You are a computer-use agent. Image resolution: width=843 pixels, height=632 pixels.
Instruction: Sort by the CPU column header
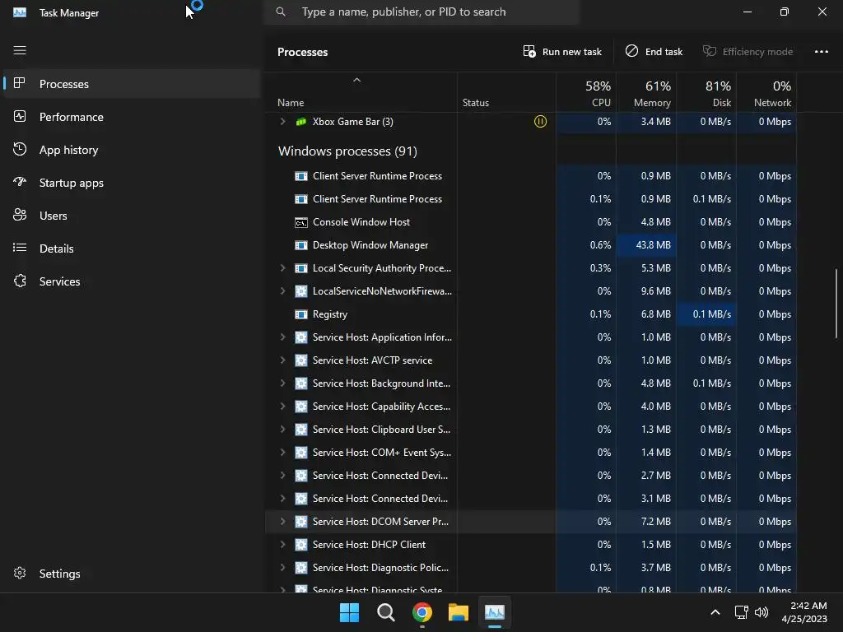[586, 93]
